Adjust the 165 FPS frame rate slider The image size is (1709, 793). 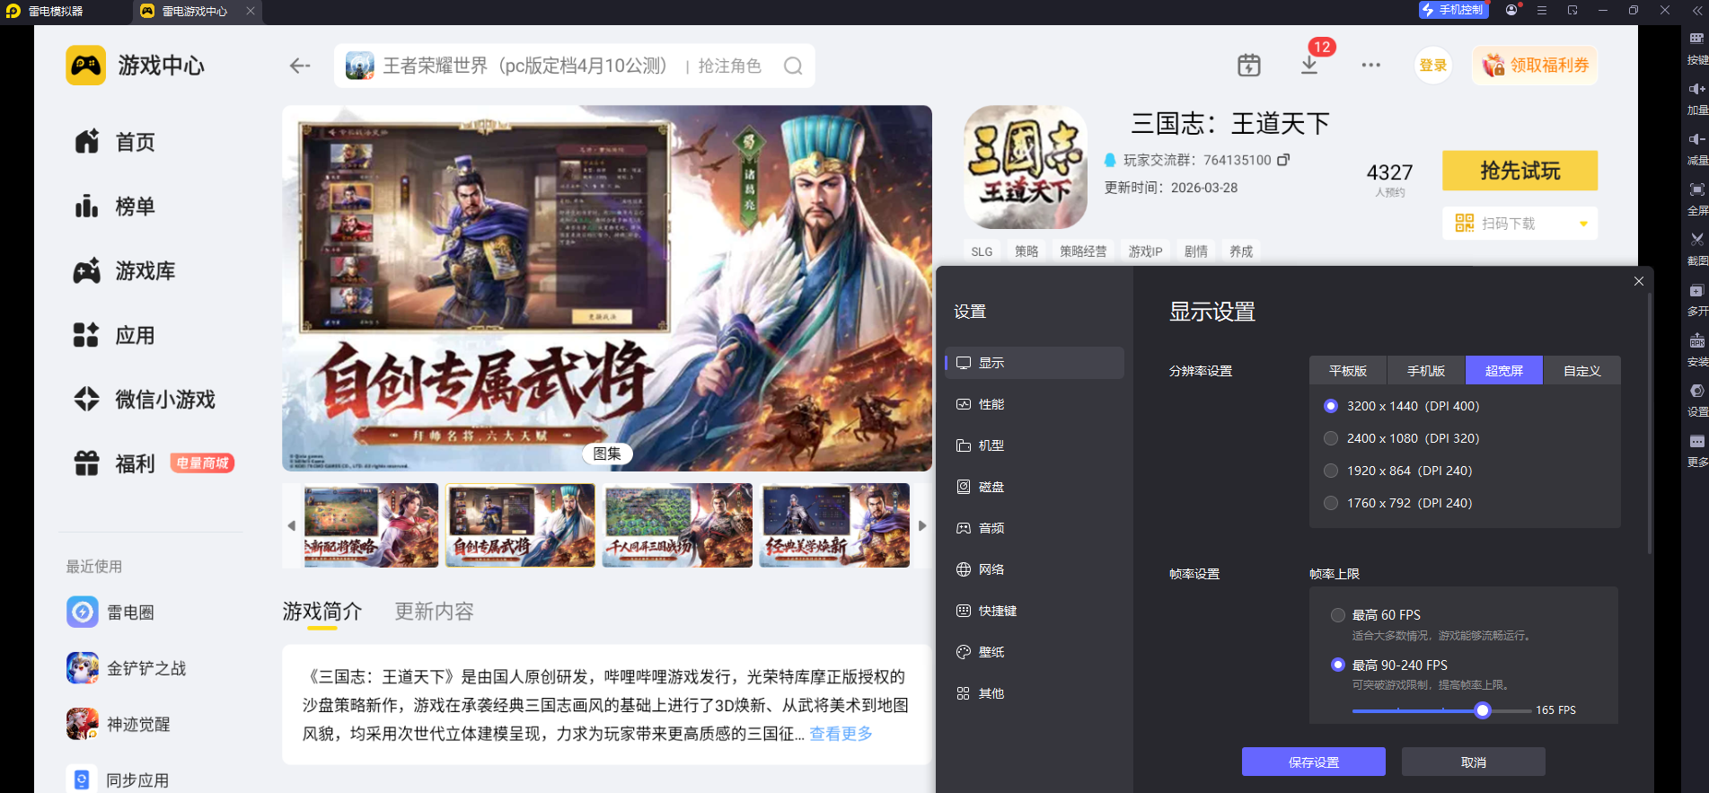1483,710
